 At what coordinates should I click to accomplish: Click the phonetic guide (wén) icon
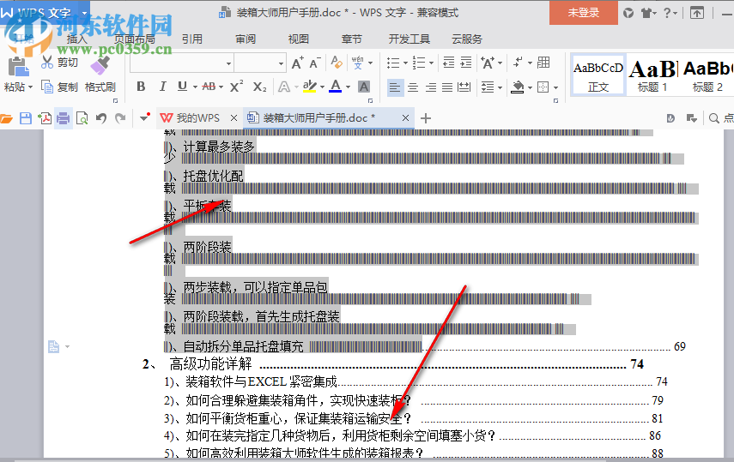[x=358, y=63]
